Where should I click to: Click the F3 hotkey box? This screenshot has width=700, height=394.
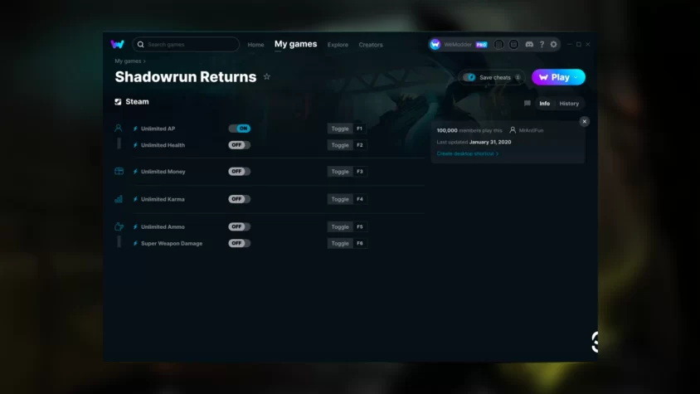(x=360, y=172)
